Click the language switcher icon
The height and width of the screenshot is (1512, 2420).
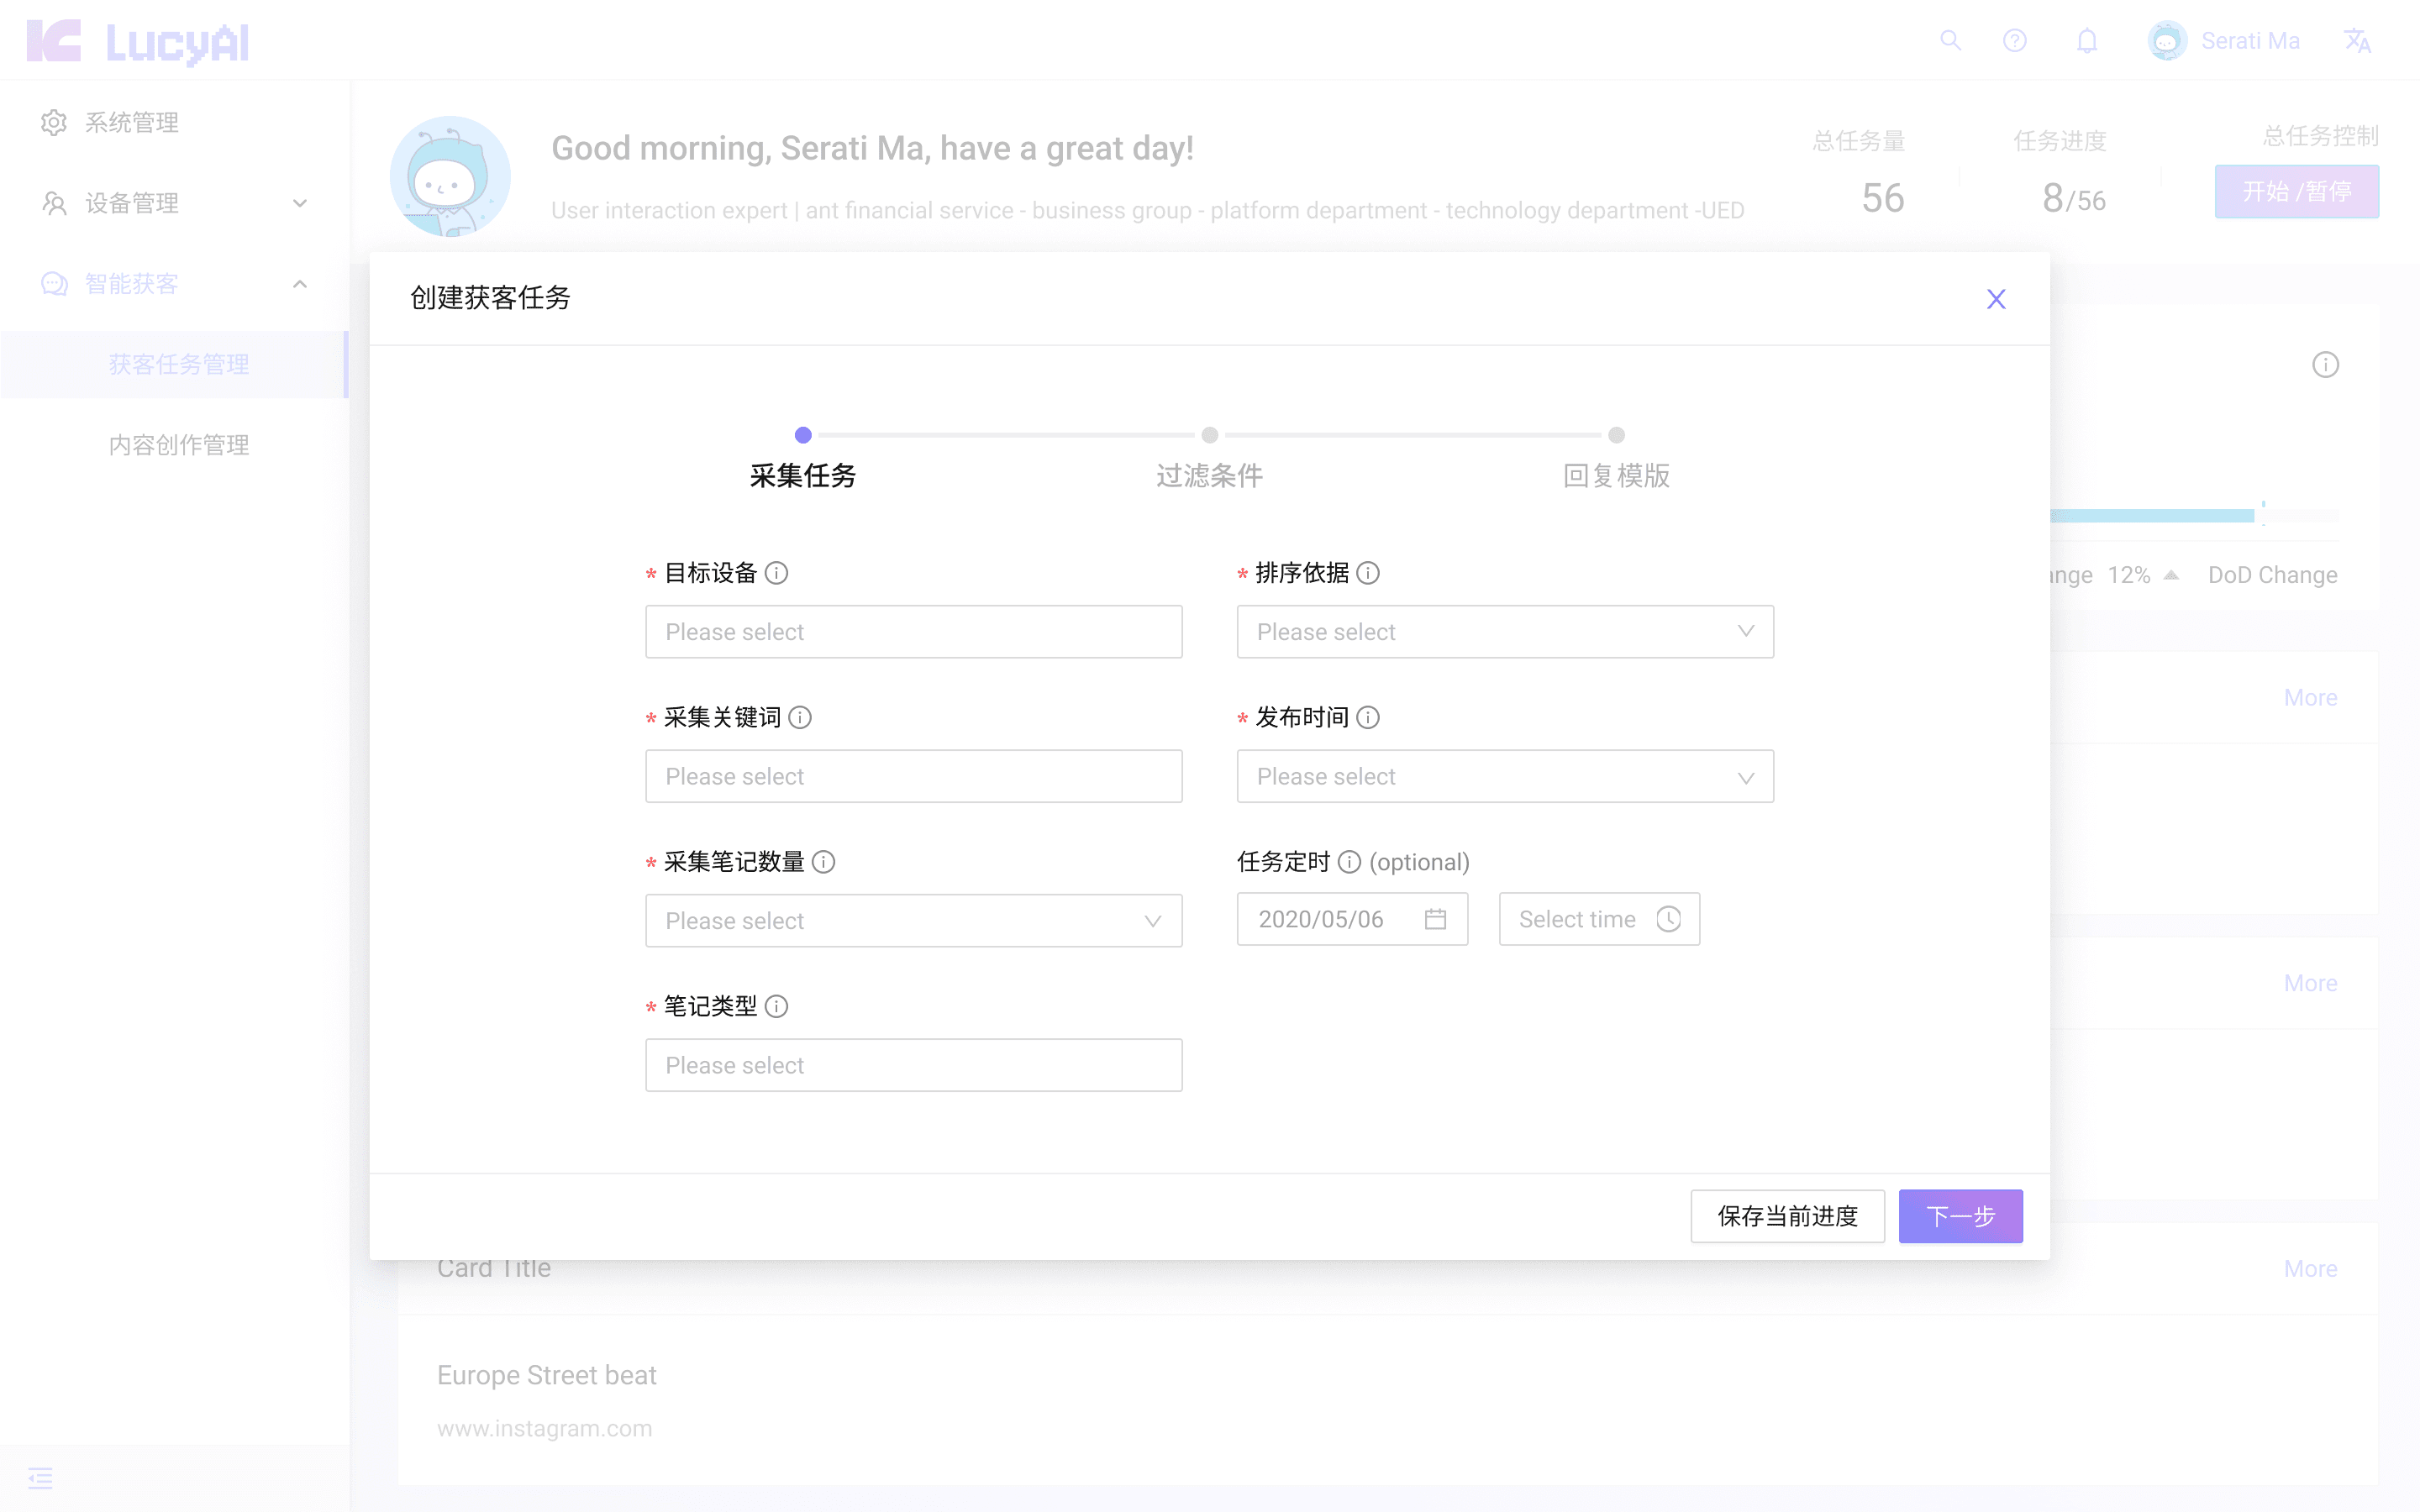coord(2358,40)
